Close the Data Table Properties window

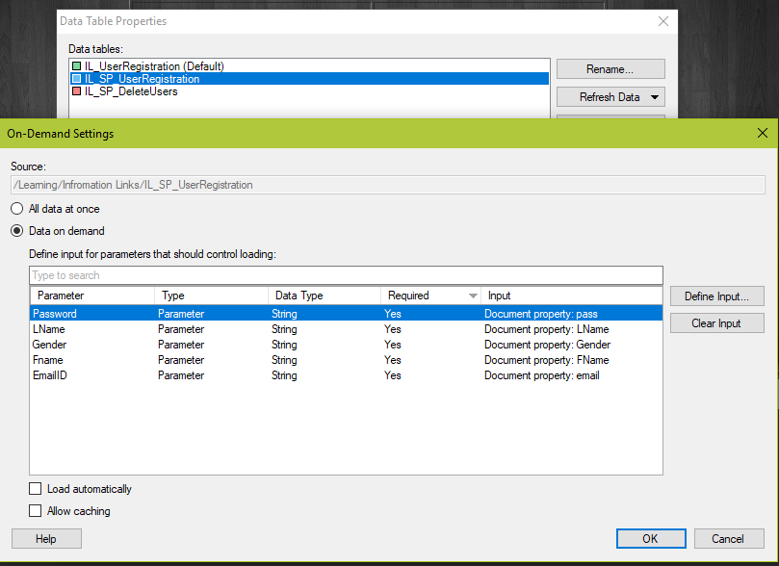click(x=662, y=21)
